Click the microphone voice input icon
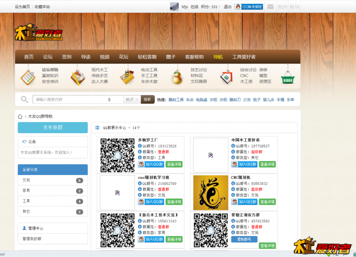Screen dimensions: 356x257 (x=109, y=100)
